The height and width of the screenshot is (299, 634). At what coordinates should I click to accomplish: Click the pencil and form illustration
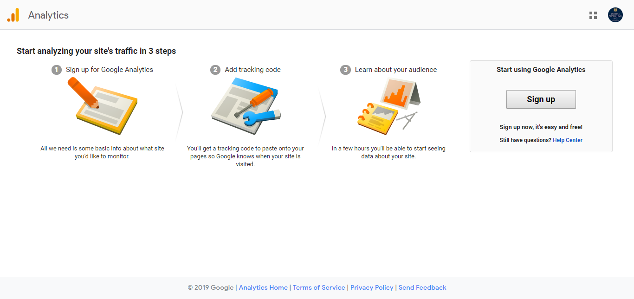click(102, 106)
